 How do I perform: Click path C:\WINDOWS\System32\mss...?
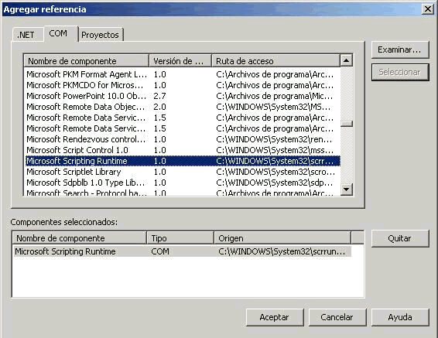[x=275, y=150]
